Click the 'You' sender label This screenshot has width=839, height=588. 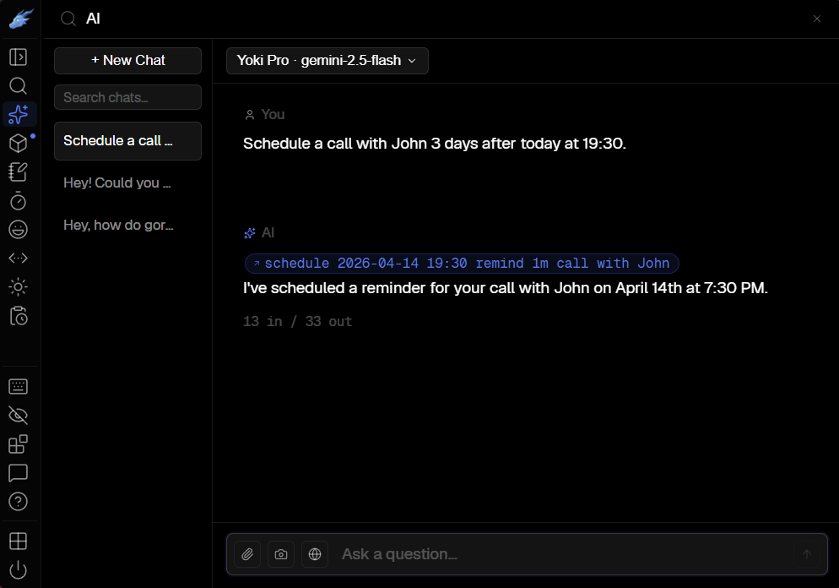[x=273, y=115]
